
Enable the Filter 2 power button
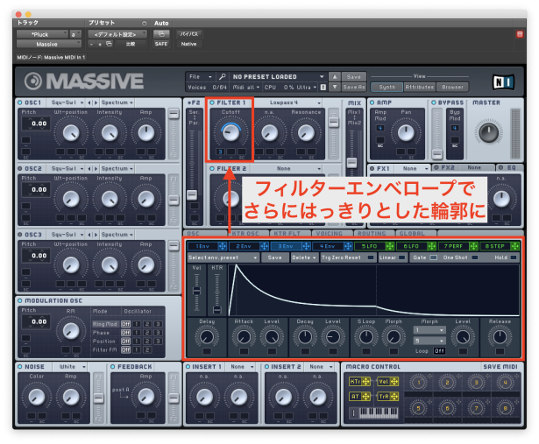pos(213,167)
